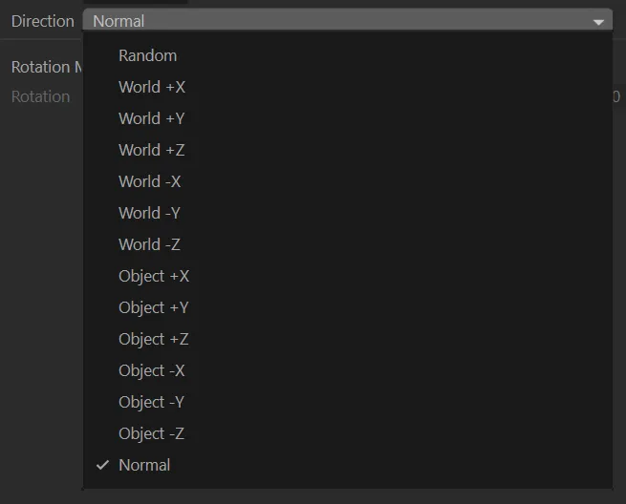Choose Object -Y from the options

click(152, 402)
